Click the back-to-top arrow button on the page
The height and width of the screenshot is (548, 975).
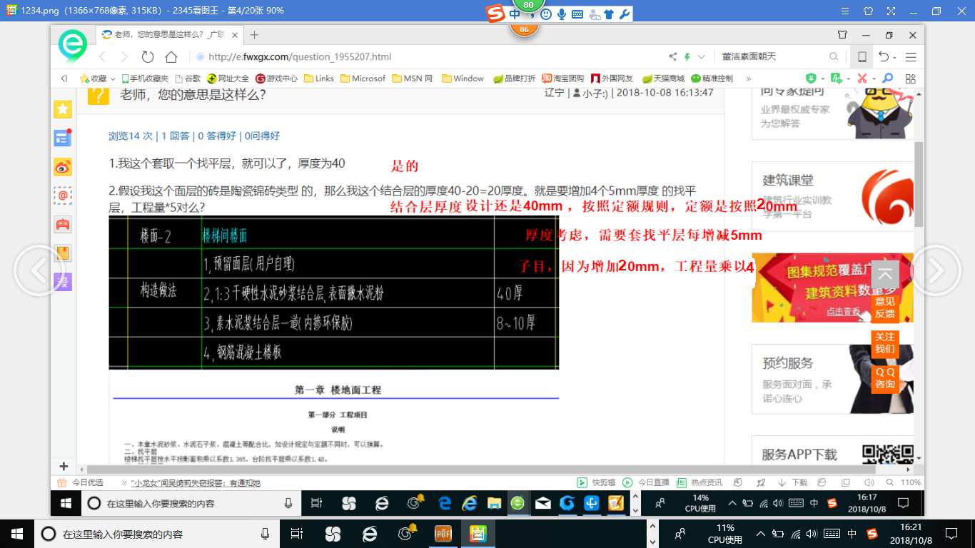coord(885,275)
